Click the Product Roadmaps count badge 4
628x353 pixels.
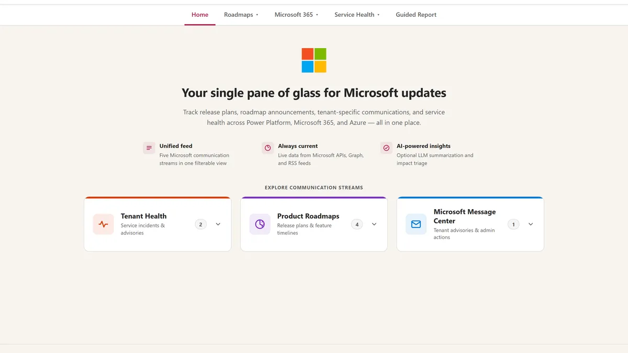[x=357, y=224]
